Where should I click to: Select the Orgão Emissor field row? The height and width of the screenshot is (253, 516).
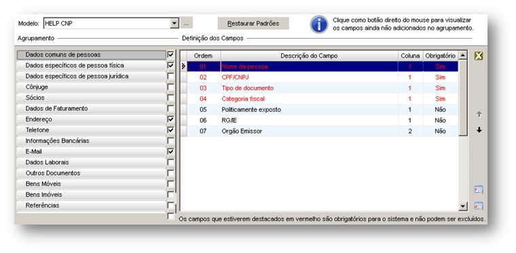tap(322, 131)
